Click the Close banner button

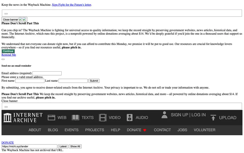point(14,19)
